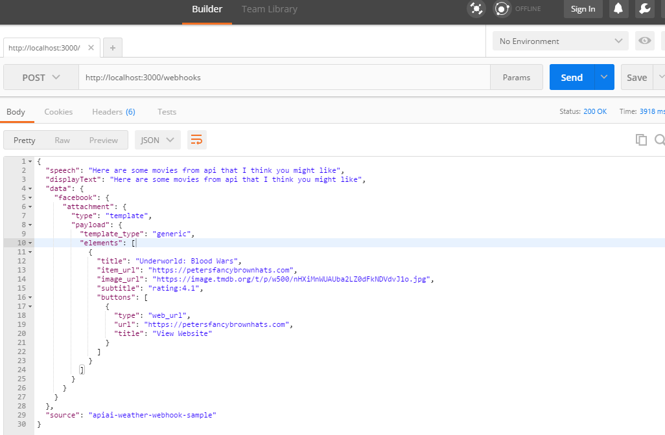
Task: Click the "View Website" title value
Action: coord(182,334)
